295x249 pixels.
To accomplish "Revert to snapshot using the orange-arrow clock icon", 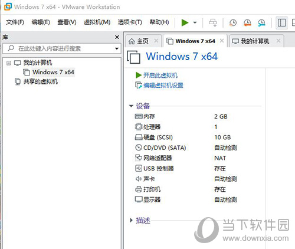I will point(247,22).
